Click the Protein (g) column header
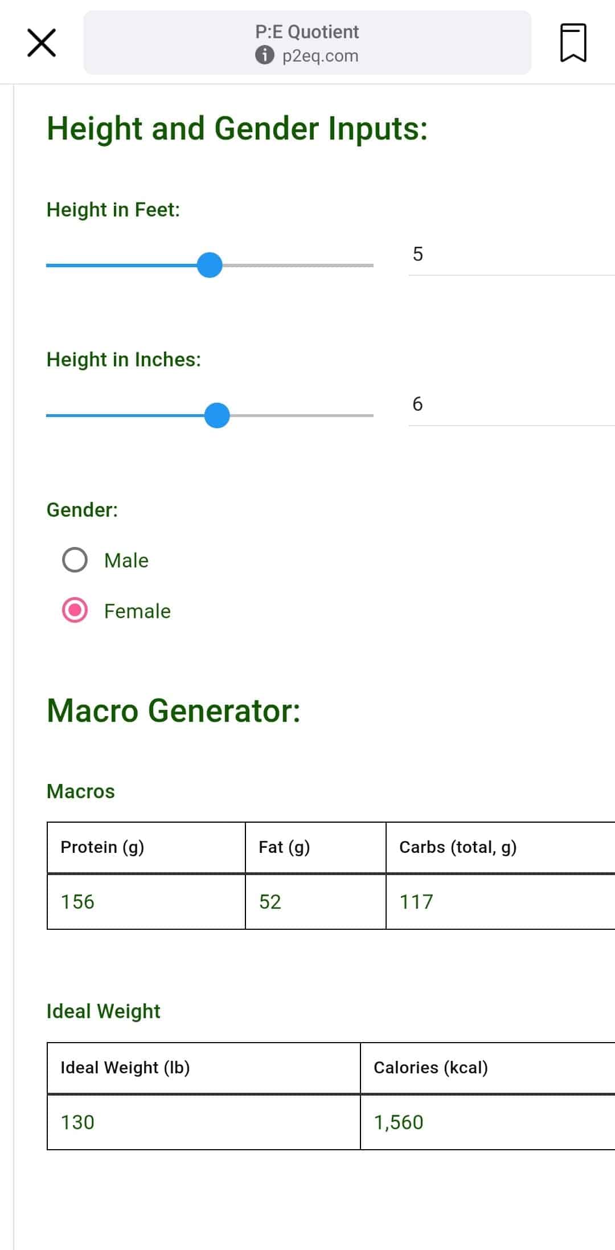 pyautogui.click(x=146, y=847)
